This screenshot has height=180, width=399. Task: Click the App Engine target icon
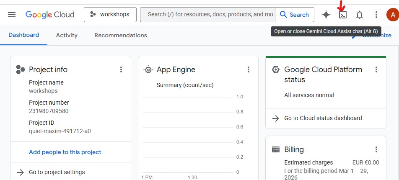point(148,69)
